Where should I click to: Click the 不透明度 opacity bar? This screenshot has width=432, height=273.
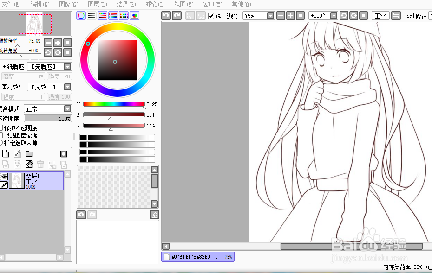[48, 119]
